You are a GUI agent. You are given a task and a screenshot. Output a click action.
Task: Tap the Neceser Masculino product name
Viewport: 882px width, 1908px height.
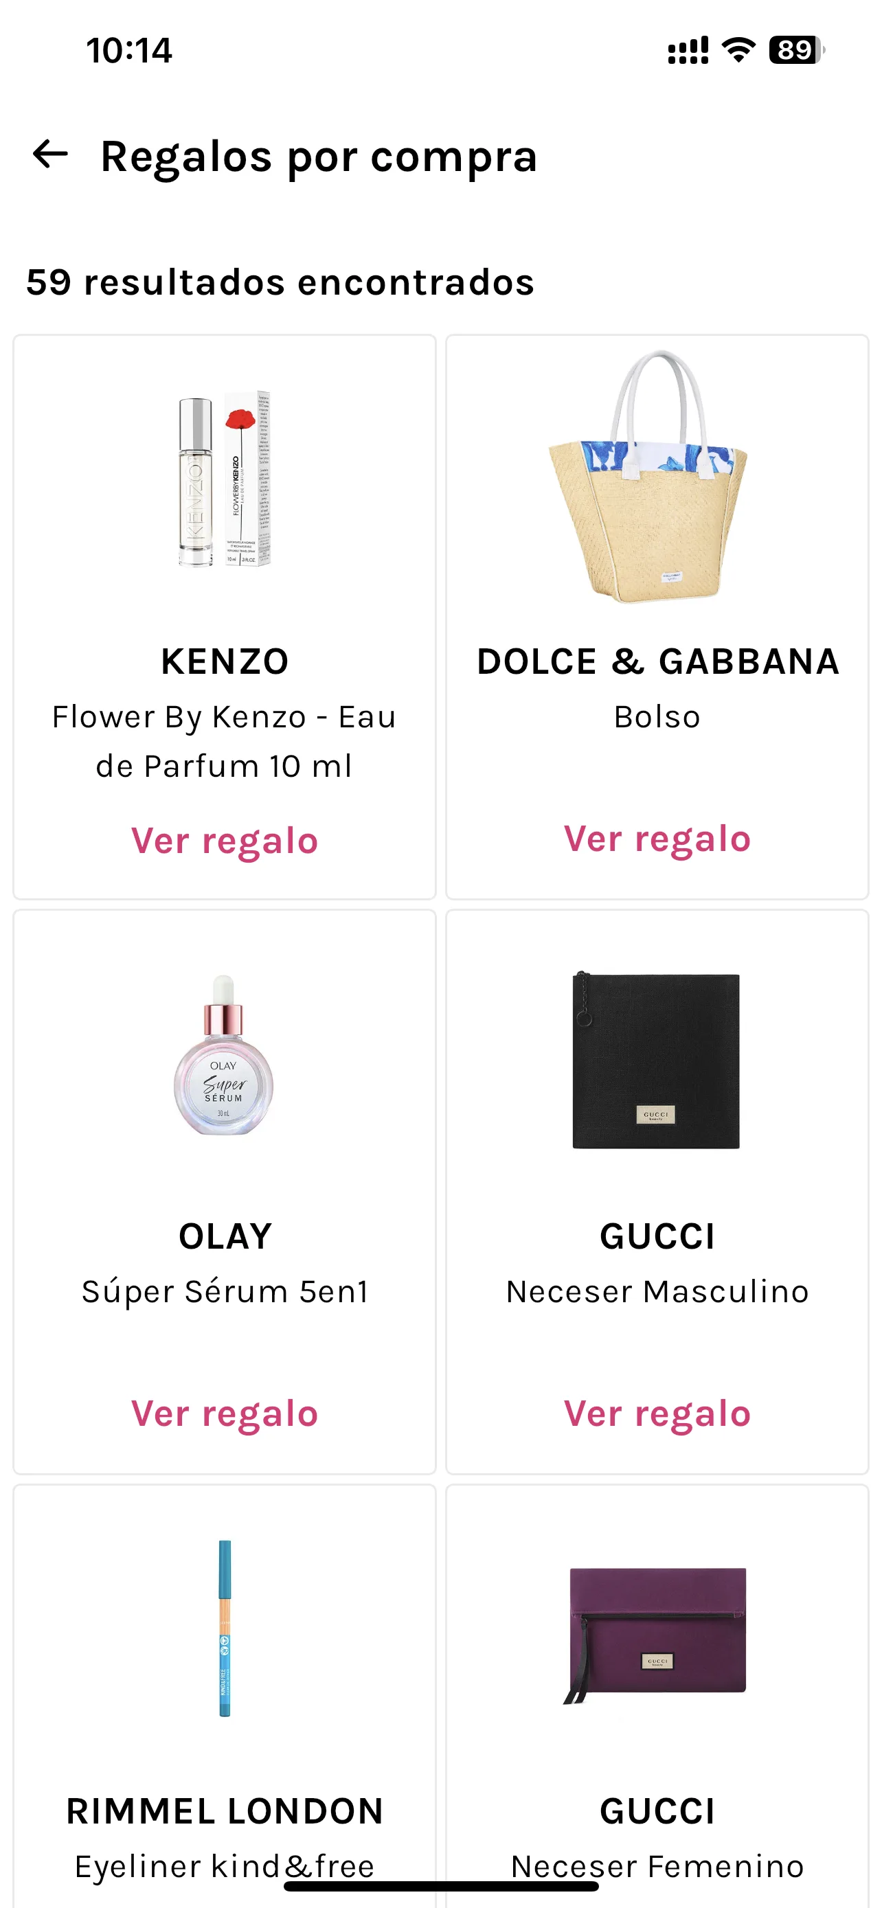[657, 1292]
